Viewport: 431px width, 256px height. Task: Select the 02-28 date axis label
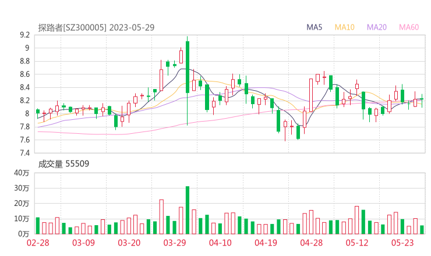pos(38,243)
